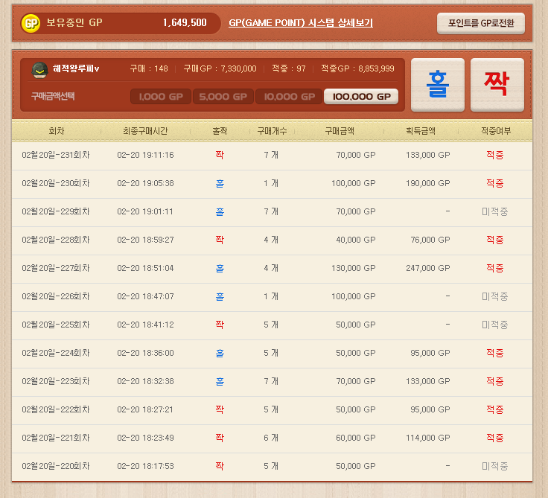Screen dimensions: 548x498
Task: Click purchase time 02-20 18:41:12
Action: pyautogui.click(x=145, y=325)
